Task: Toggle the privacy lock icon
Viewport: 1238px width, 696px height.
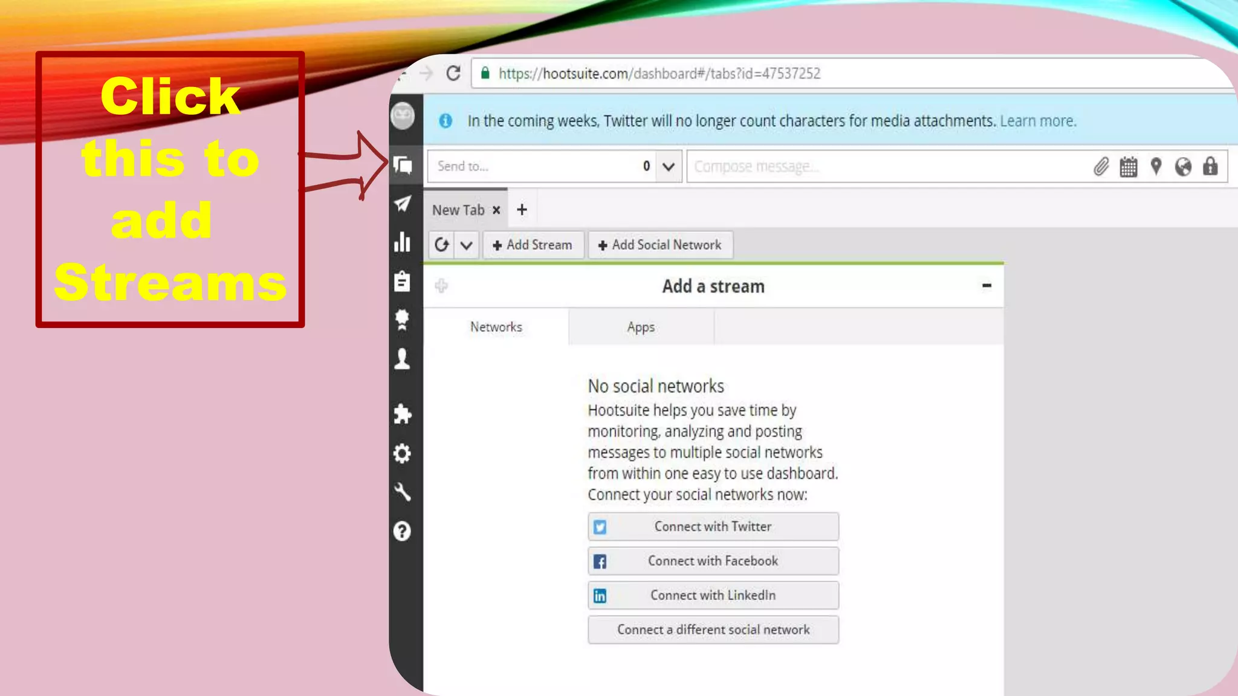Action: coord(1210,166)
